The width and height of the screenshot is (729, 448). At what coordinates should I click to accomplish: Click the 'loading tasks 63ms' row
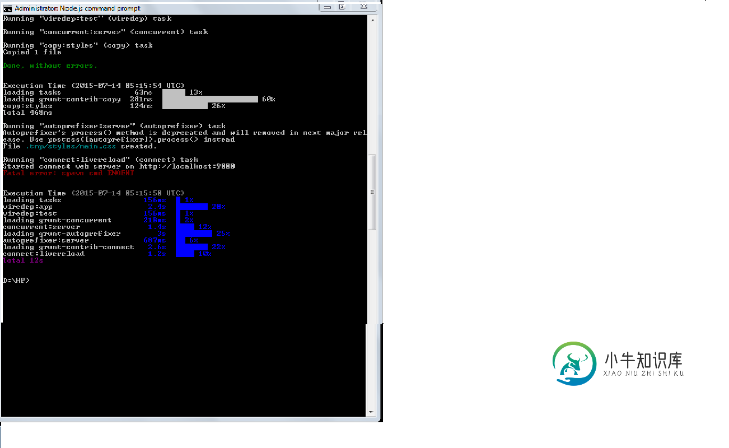click(x=102, y=92)
